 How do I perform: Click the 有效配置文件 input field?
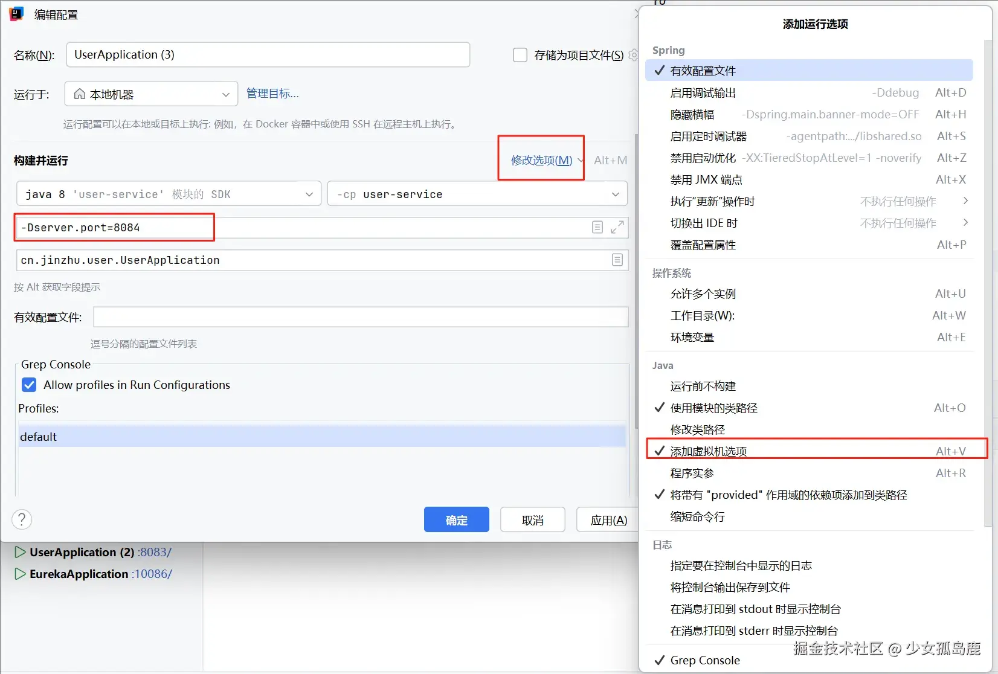click(361, 316)
